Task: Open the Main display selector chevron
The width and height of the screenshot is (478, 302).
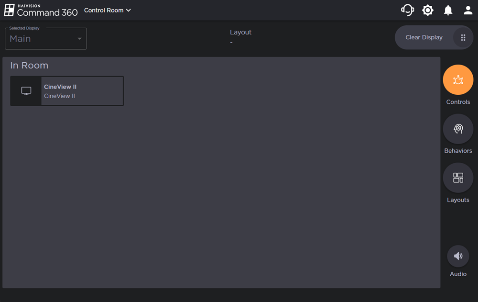Action: (x=79, y=39)
